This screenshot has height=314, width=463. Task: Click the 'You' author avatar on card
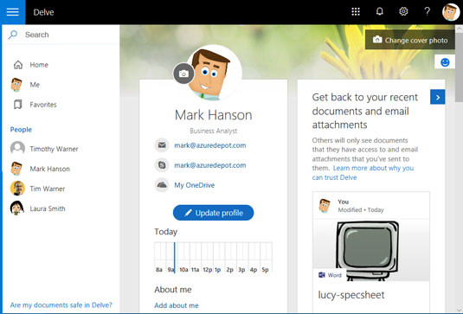click(x=325, y=205)
